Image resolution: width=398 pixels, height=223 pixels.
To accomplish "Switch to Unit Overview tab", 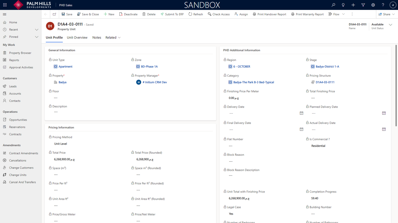I will tap(77, 37).
